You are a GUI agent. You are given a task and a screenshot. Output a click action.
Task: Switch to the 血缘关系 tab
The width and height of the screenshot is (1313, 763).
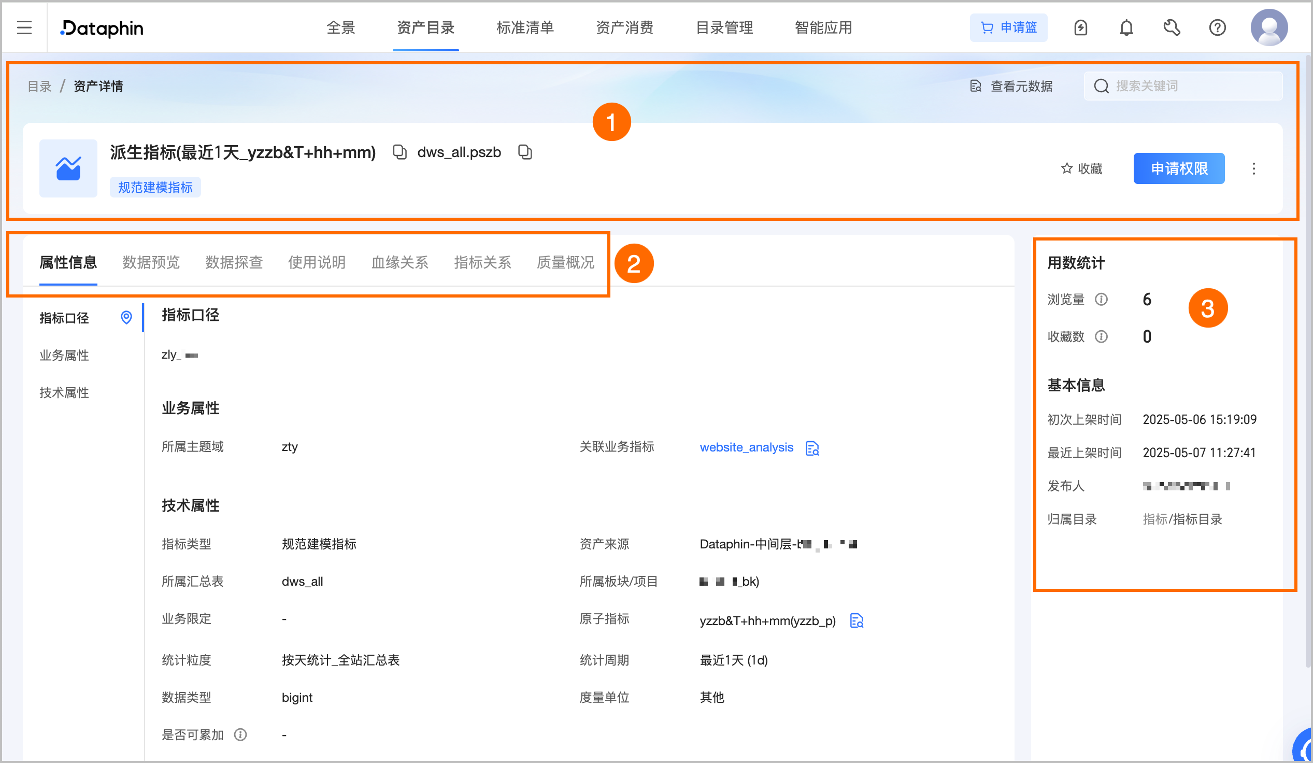[399, 263]
